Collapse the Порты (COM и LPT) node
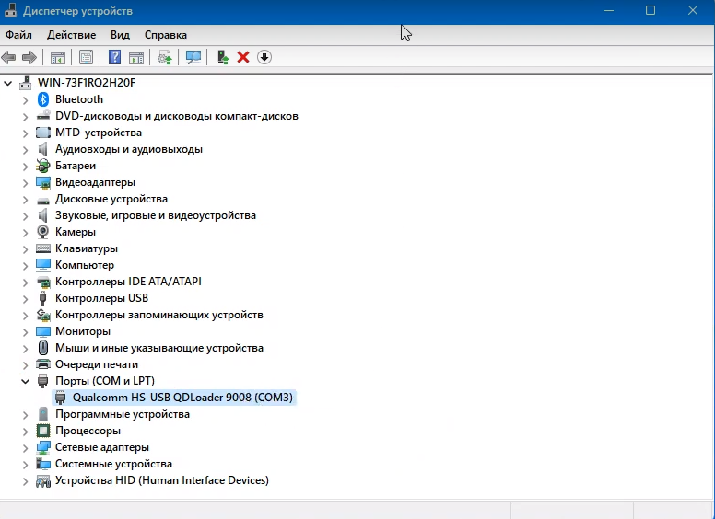Viewport: 715px width, 519px height. tap(26, 381)
